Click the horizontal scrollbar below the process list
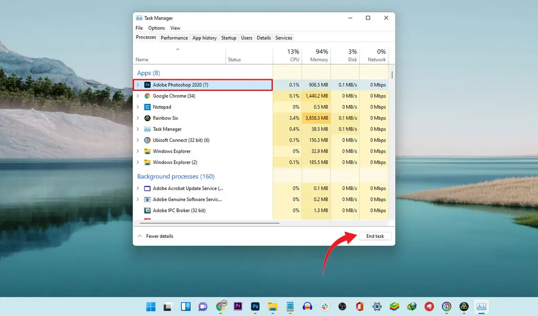Image resolution: width=538 pixels, height=316 pixels. tap(209, 223)
